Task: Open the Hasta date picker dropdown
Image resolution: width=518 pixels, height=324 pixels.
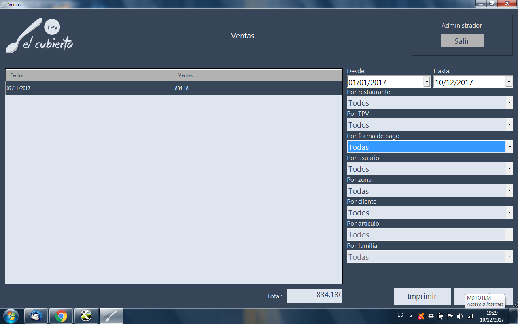Action: point(509,82)
